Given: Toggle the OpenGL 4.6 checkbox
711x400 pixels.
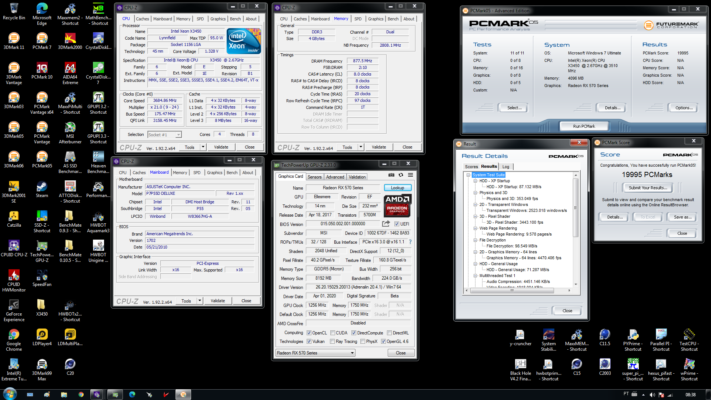Looking at the screenshot, I should tap(383, 341).
